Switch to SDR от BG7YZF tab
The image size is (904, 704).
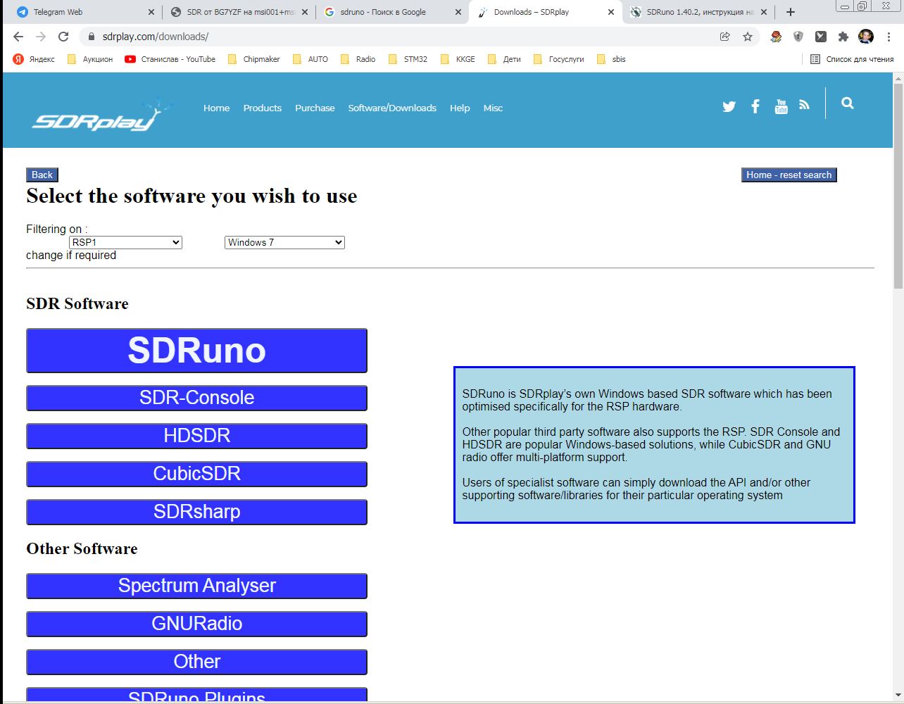point(239,12)
